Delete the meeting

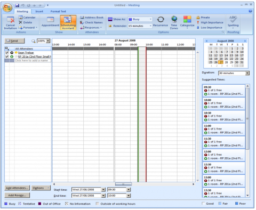[26, 22]
